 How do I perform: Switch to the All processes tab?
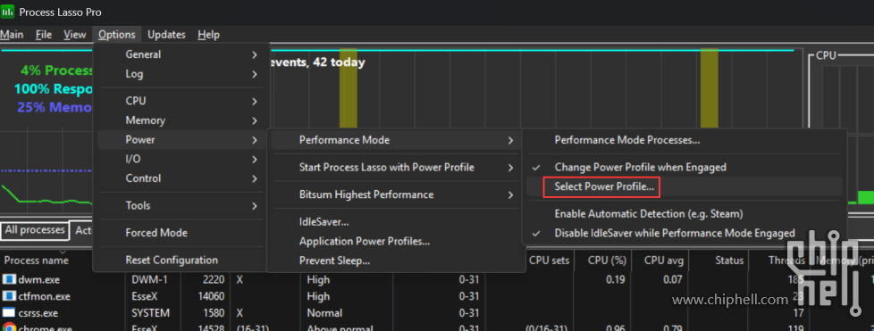pyautogui.click(x=35, y=230)
